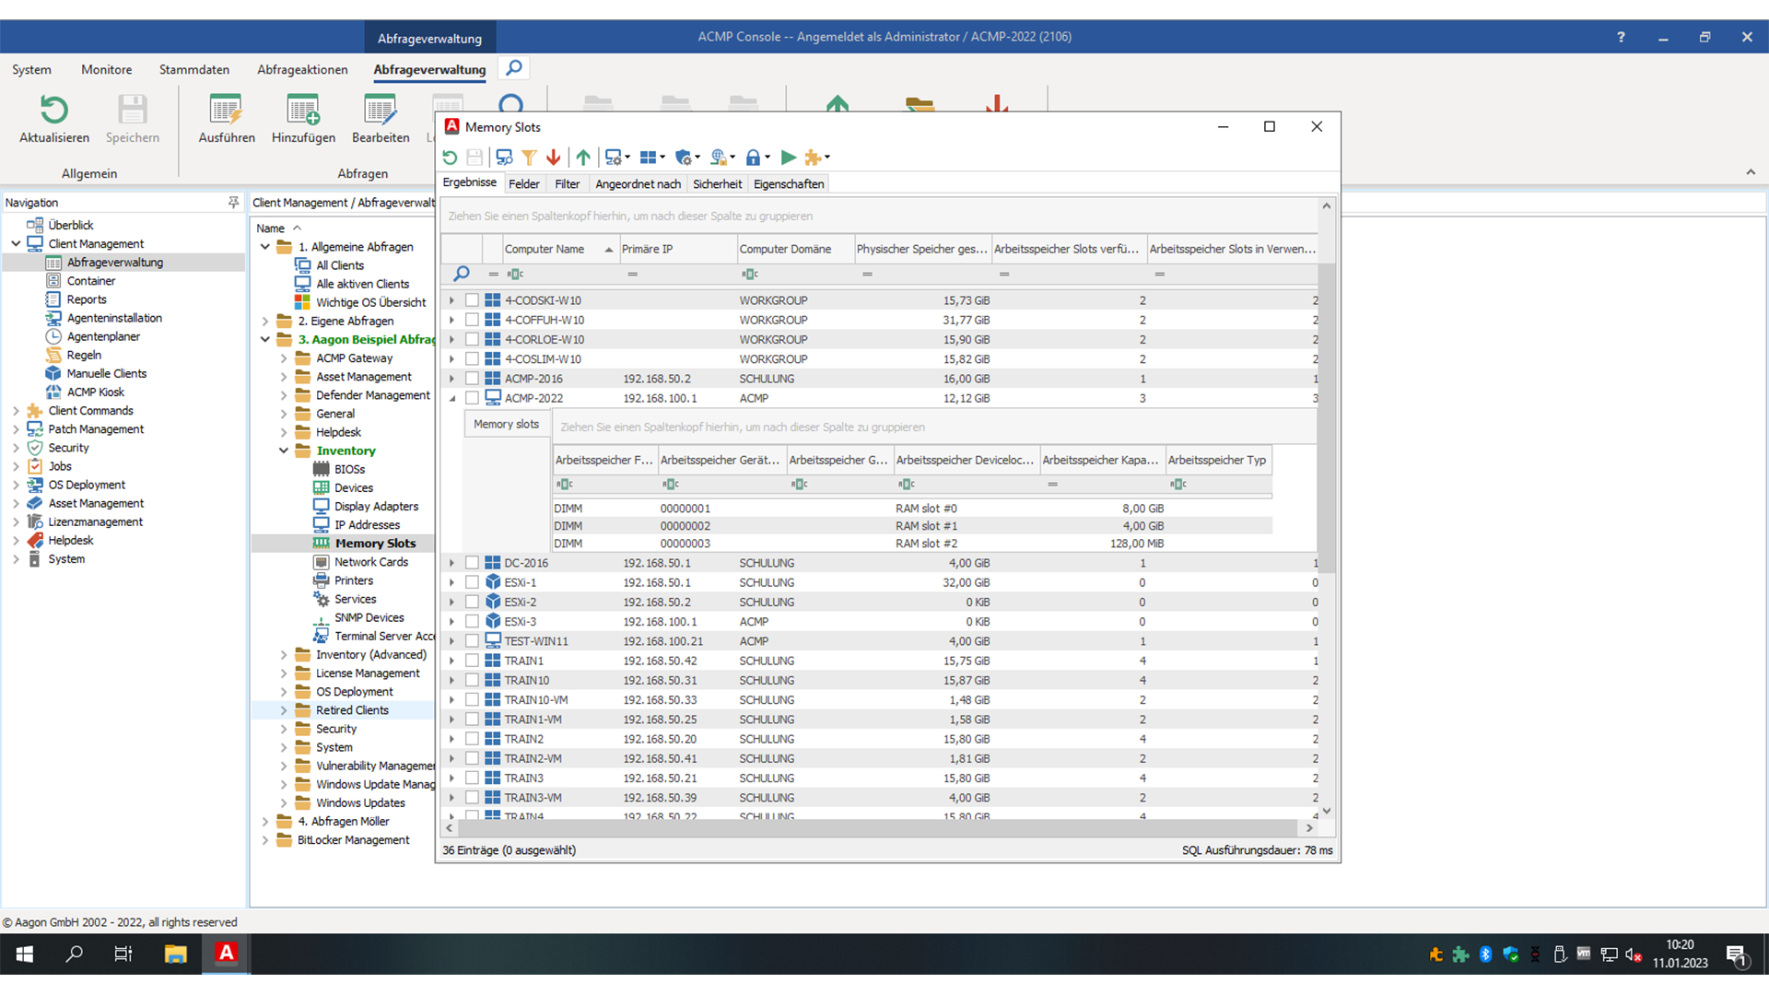Image resolution: width=1769 pixels, height=995 pixels.
Task: Expand the TRAIN1 row details
Action: [x=451, y=661]
